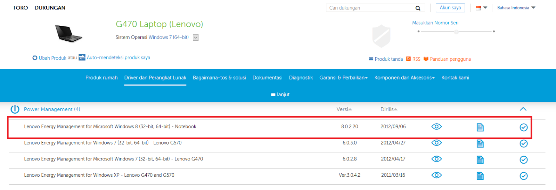The width and height of the screenshot is (556, 190).
Task: Toggle eye icon for Windows XP row
Action: [x=436, y=175]
